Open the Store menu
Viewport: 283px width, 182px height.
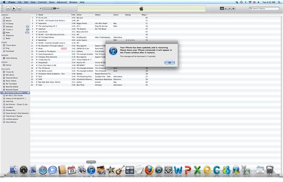coord(52,2)
